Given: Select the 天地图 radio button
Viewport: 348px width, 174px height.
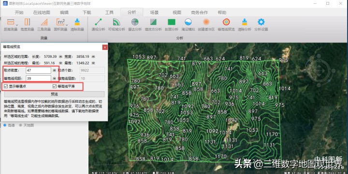Looking at the screenshot, I should coord(21,125).
